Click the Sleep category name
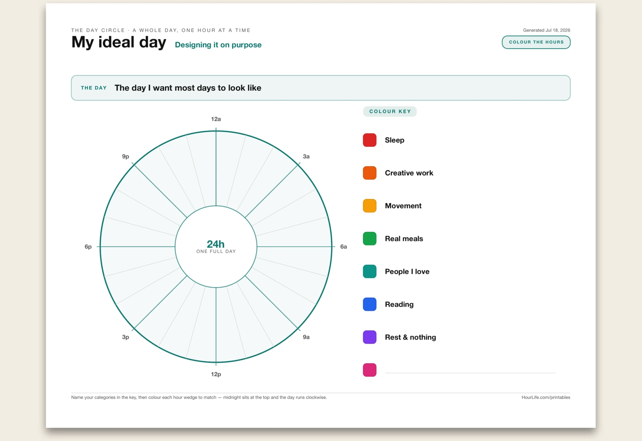 click(x=394, y=140)
